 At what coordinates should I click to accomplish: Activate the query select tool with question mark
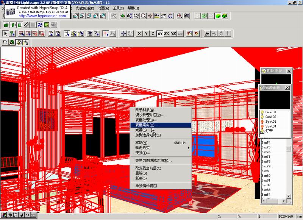[12, 34]
